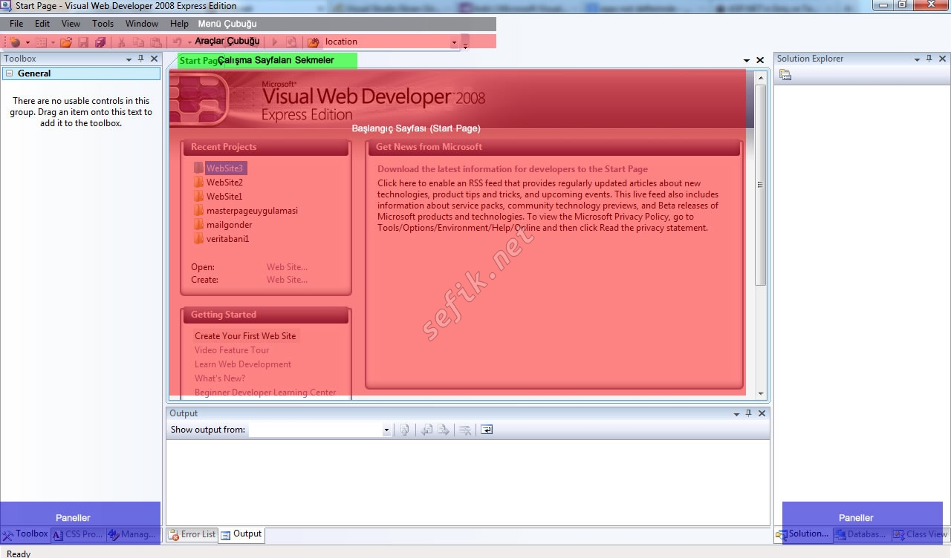Close the Output panel
The image size is (951, 558).
coord(762,413)
